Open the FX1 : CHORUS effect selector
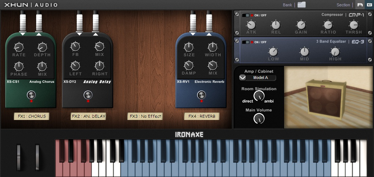Image resolution: width=374 pixels, height=177 pixels. 31,116
